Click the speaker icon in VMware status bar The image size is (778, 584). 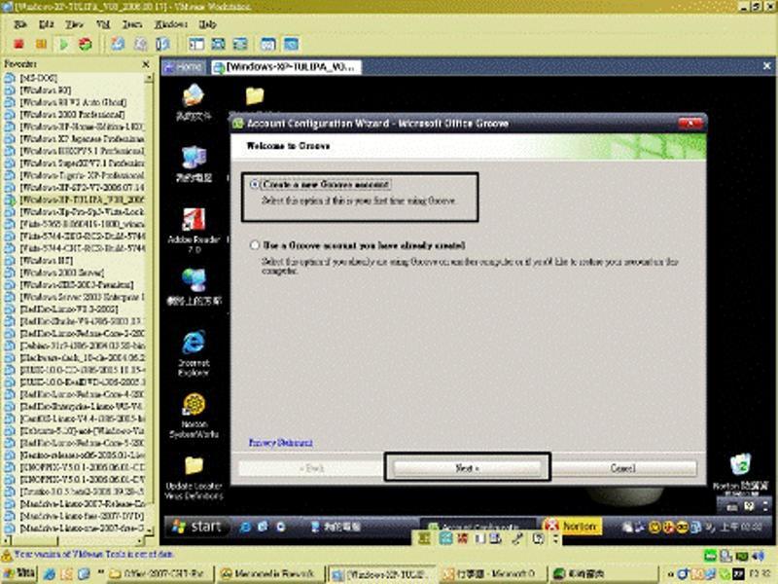pyautogui.click(x=759, y=555)
